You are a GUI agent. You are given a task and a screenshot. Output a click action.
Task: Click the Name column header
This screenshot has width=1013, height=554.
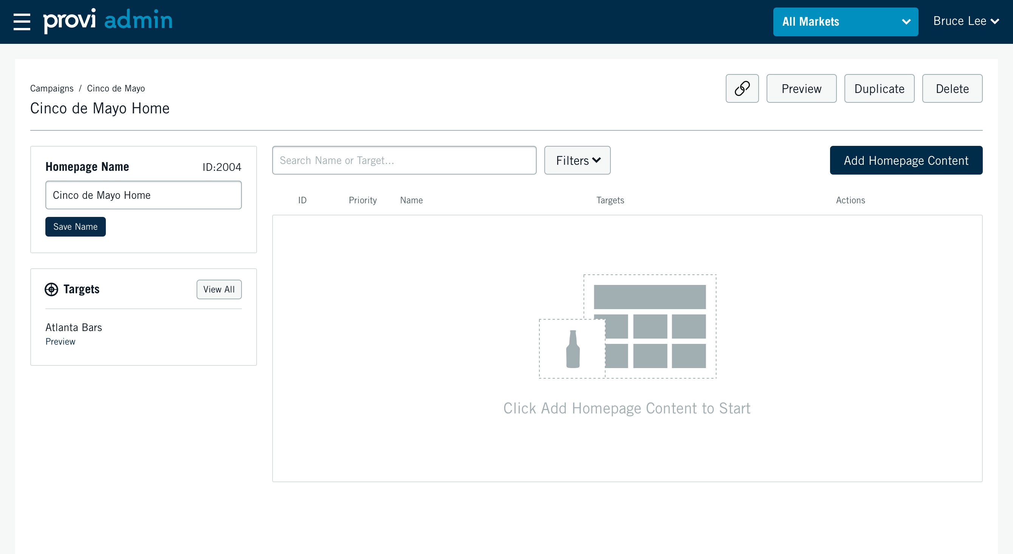[411, 200]
